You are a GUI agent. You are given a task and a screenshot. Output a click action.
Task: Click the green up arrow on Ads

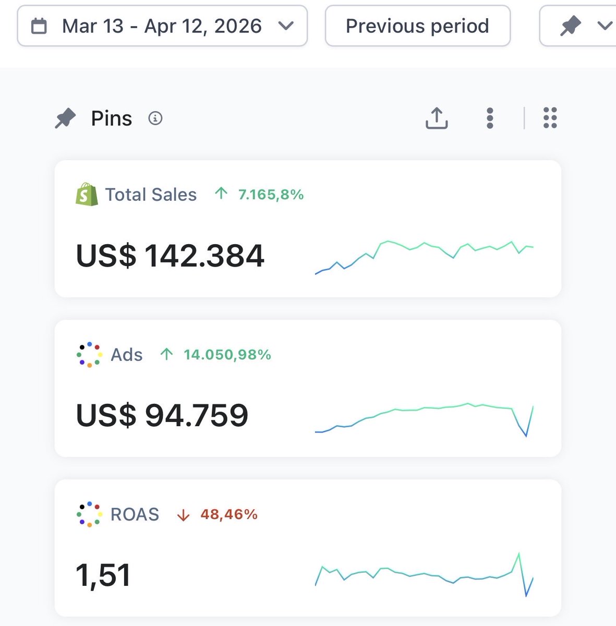166,355
